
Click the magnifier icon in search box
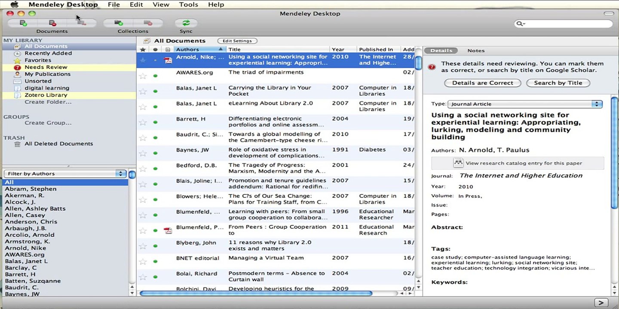pyautogui.click(x=520, y=24)
